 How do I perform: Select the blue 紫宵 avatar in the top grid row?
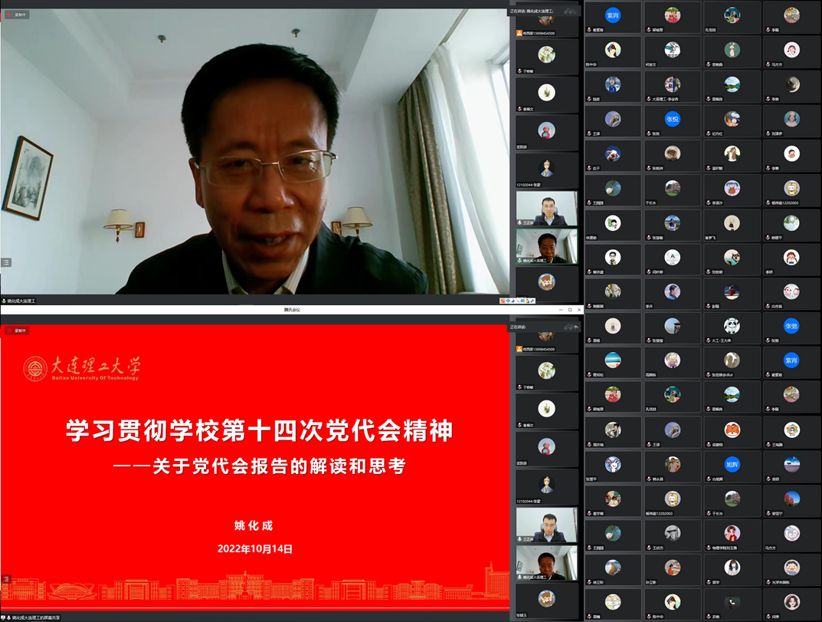[x=613, y=15]
